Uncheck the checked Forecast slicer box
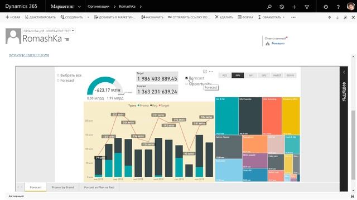 [x=186, y=78]
